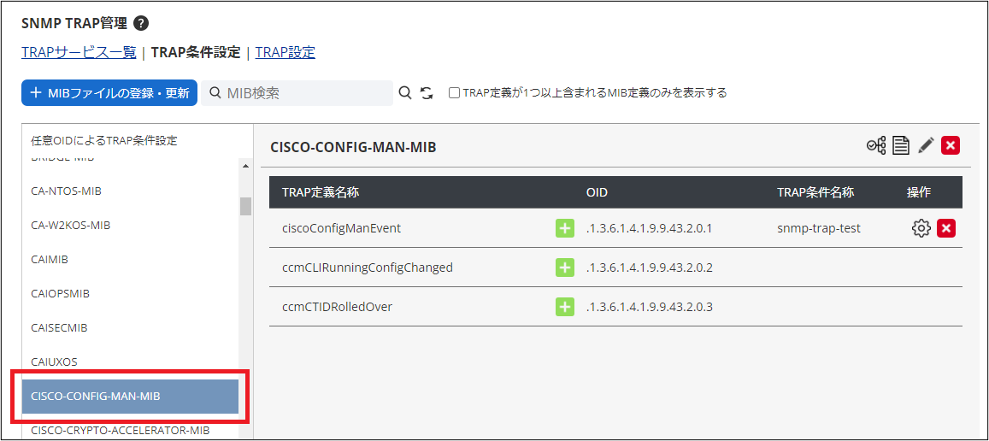Select CAIOPSMIB in the MIB list
Viewport: 989px width, 441px height.
pos(60,294)
